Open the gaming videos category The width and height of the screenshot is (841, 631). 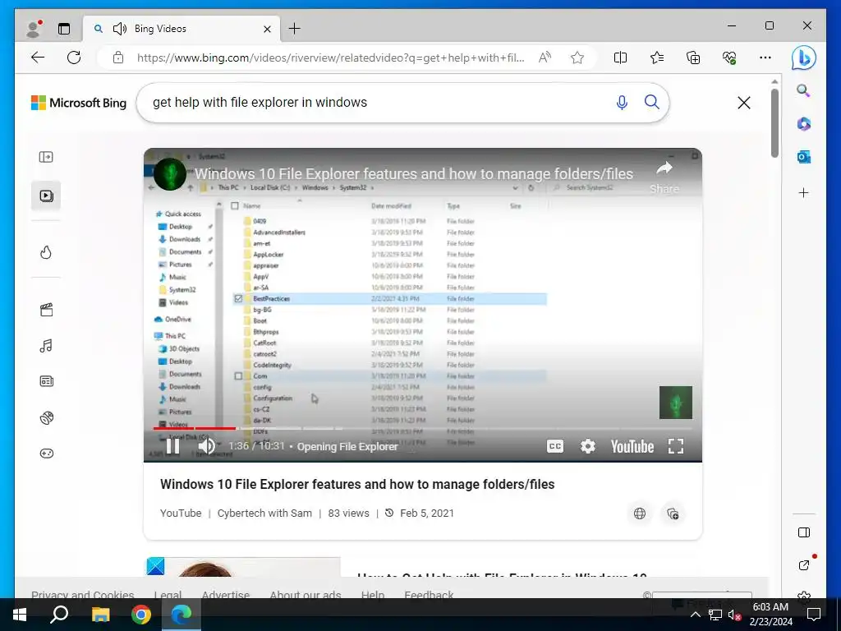point(46,454)
